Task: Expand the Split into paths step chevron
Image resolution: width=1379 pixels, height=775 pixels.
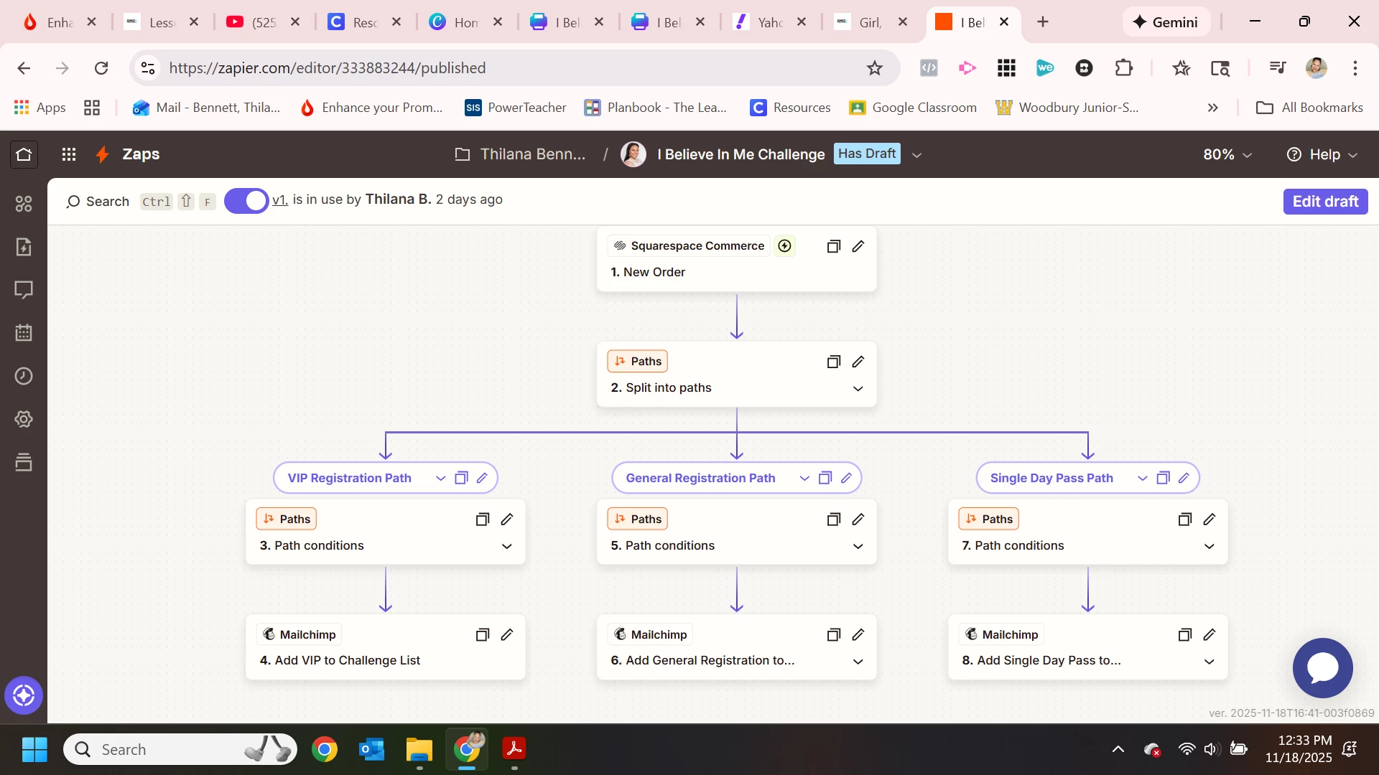Action: pyautogui.click(x=858, y=388)
